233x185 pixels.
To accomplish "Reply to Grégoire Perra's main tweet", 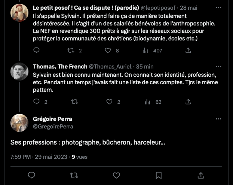I will click(32, 175).
